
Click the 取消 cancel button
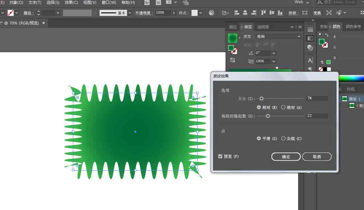click(317, 157)
